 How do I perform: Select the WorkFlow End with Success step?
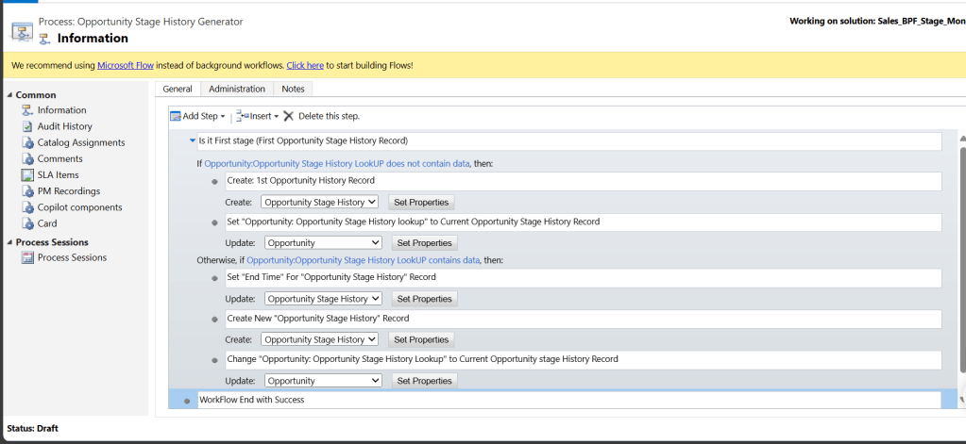click(x=569, y=400)
